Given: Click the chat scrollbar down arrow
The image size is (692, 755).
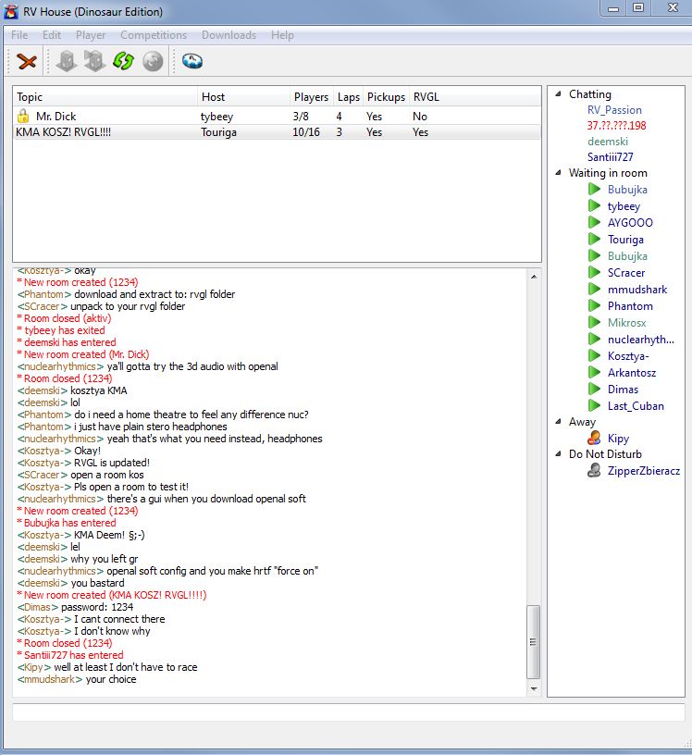Looking at the screenshot, I should click(534, 688).
